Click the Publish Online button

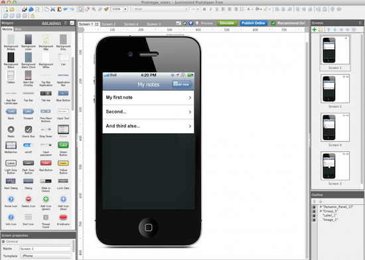[x=254, y=23]
